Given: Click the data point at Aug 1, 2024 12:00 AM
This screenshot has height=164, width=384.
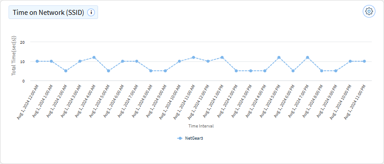Looking at the screenshot, I should pos(37,61).
